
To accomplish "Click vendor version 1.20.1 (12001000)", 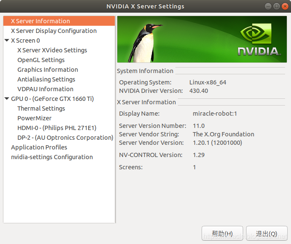I will coord(217,143).
